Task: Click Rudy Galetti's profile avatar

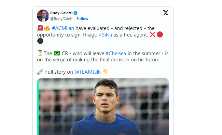Action: pyautogui.click(x=43, y=16)
